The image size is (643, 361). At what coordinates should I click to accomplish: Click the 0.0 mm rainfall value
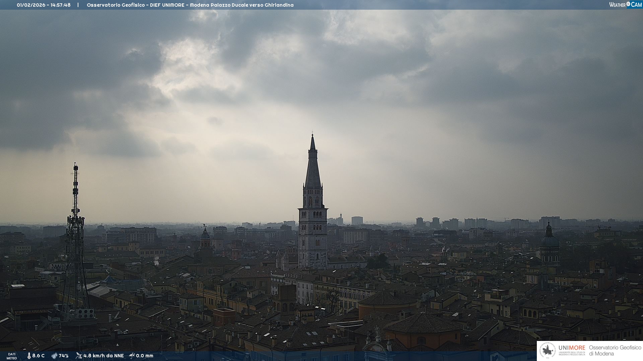click(x=145, y=356)
